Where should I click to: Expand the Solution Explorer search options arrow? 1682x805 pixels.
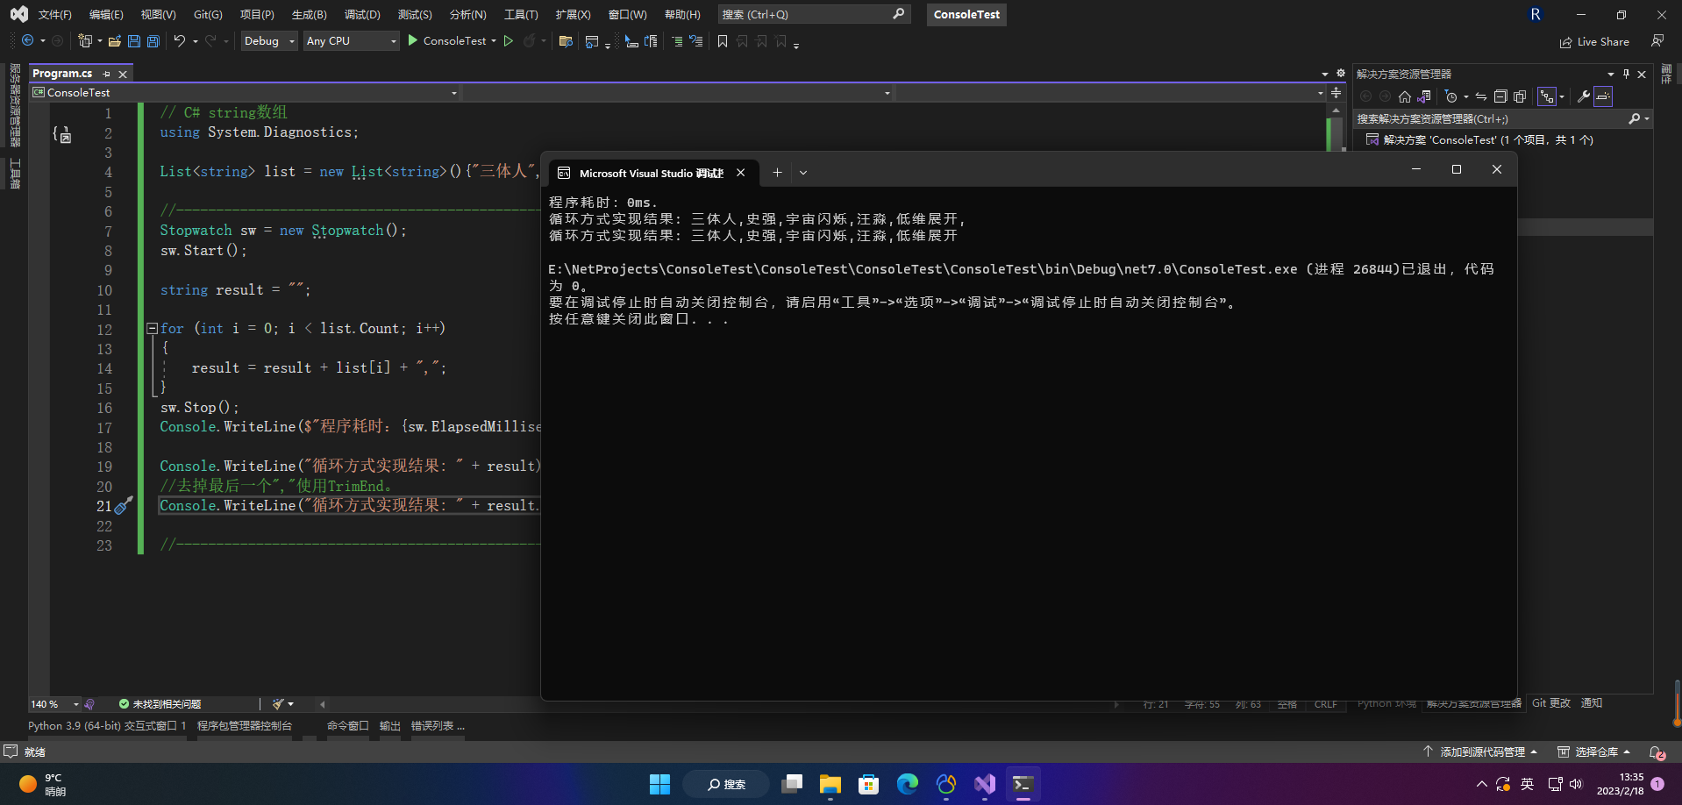pyautogui.click(x=1647, y=119)
